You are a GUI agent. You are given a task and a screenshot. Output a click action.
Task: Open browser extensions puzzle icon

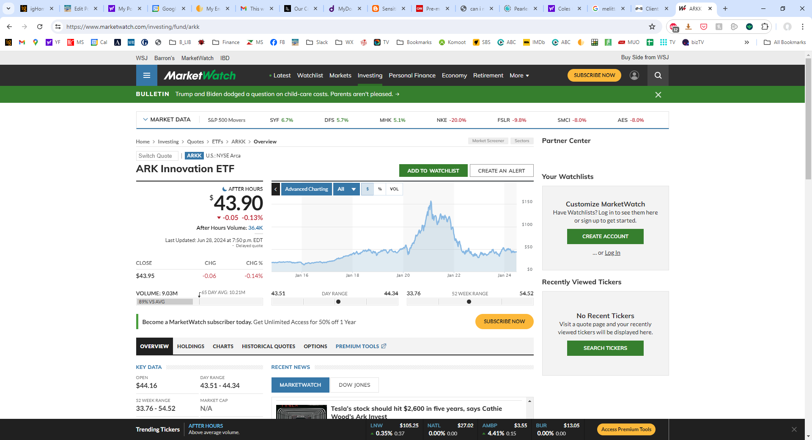765,27
